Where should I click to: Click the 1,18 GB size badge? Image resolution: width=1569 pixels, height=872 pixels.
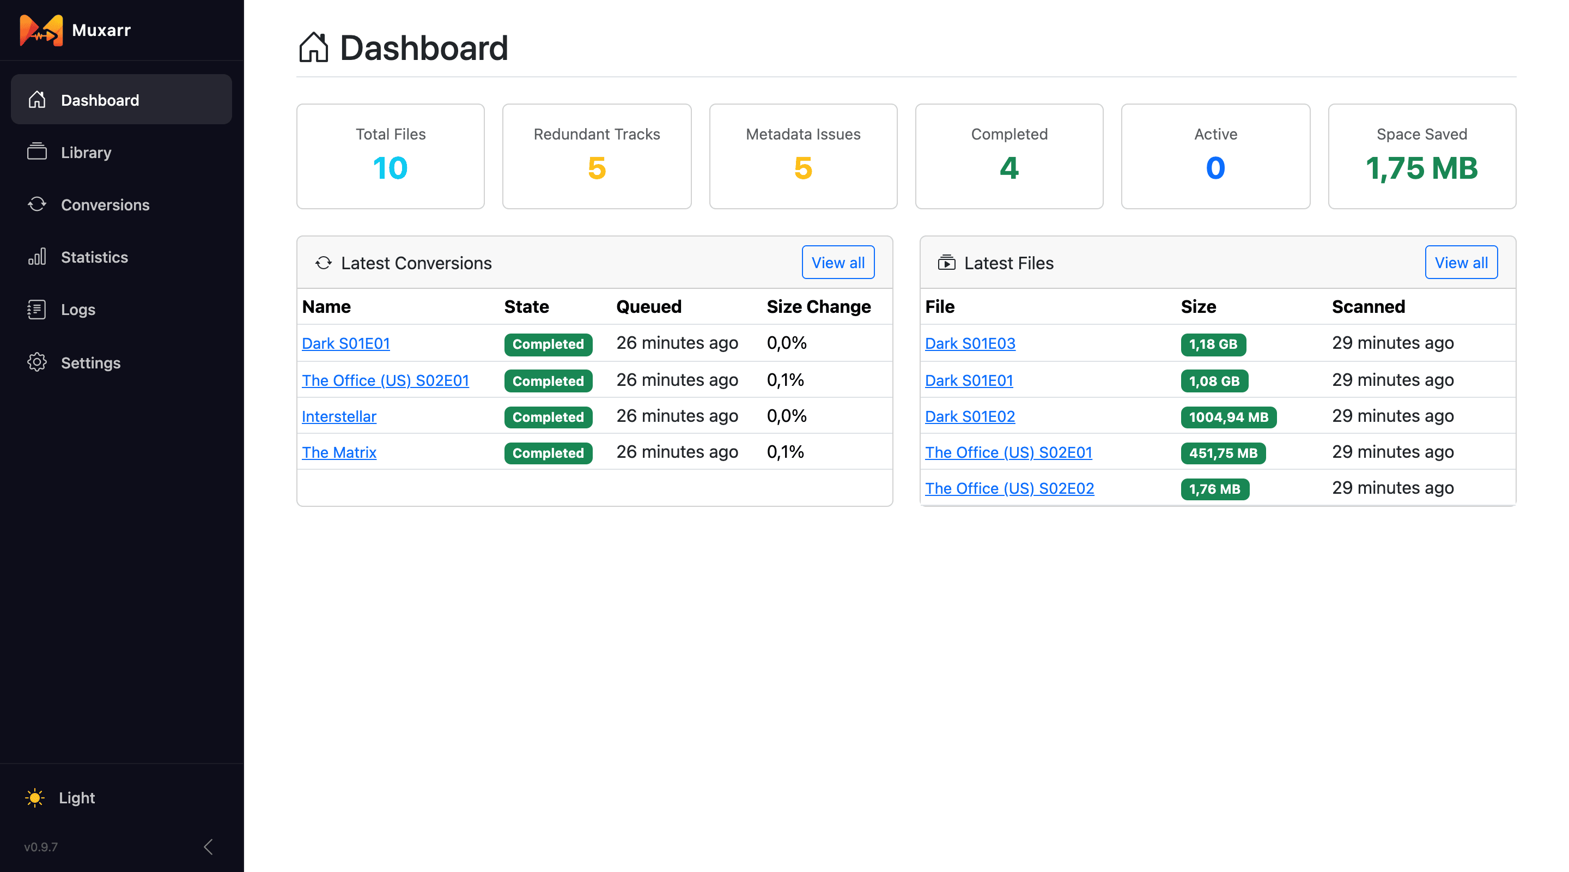(x=1213, y=344)
